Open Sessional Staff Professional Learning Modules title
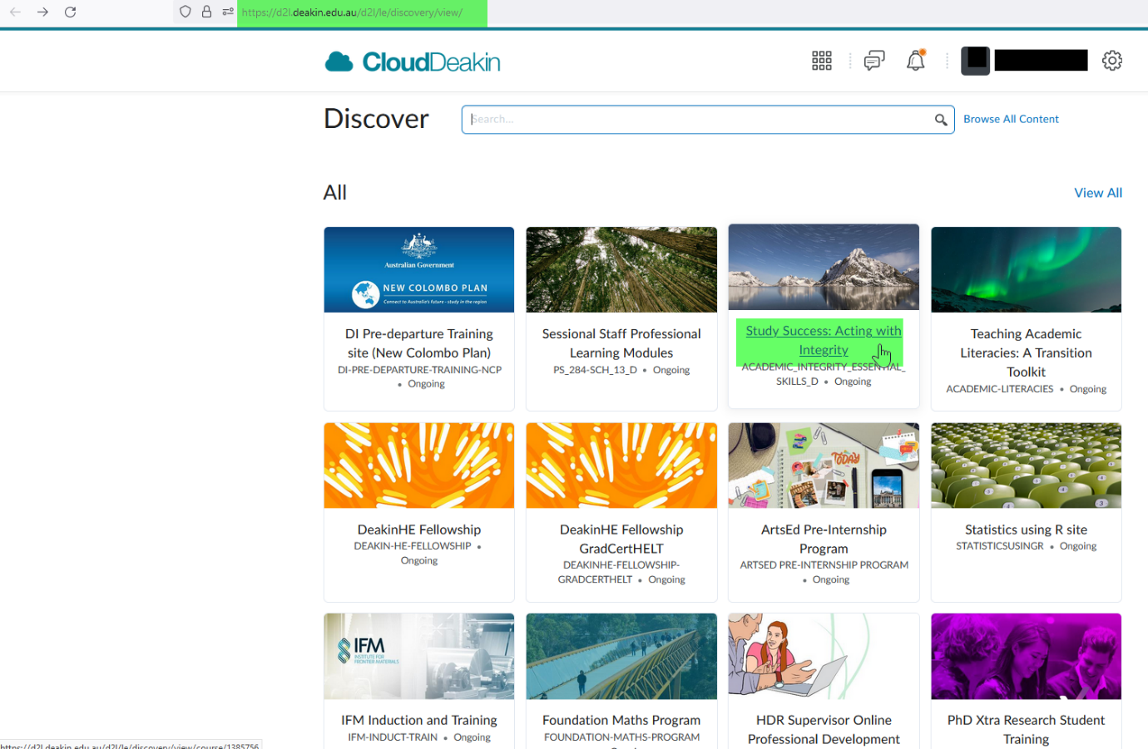Screen dimensions: 1148x749 pos(621,343)
